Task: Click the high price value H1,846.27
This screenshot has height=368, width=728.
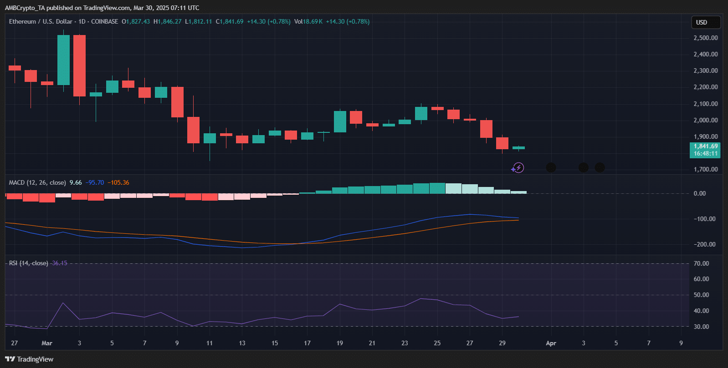Action: pos(168,21)
